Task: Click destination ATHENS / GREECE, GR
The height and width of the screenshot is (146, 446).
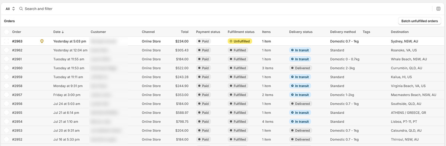Action: [408, 113]
